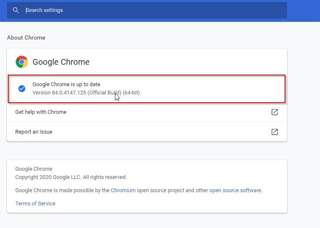Click the Google Chrome logo icon
Image resolution: width=320 pixels, height=228 pixels.
click(x=22, y=62)
